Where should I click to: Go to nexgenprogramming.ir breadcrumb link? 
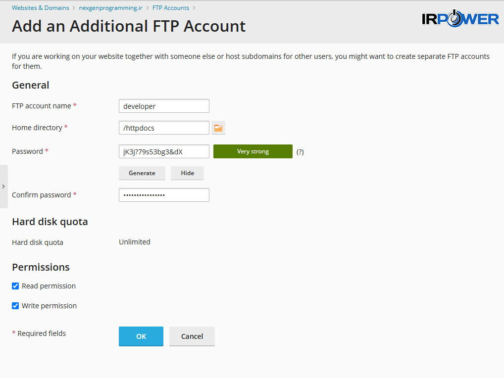(x=111, y=8)
